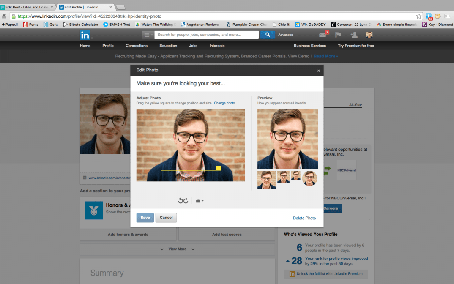Image resolution: width=454 pixels, height=284 pixels.
Task: Open the Pumpkin-Cream Cheese bookmark
Action: (x=246, y=25)
